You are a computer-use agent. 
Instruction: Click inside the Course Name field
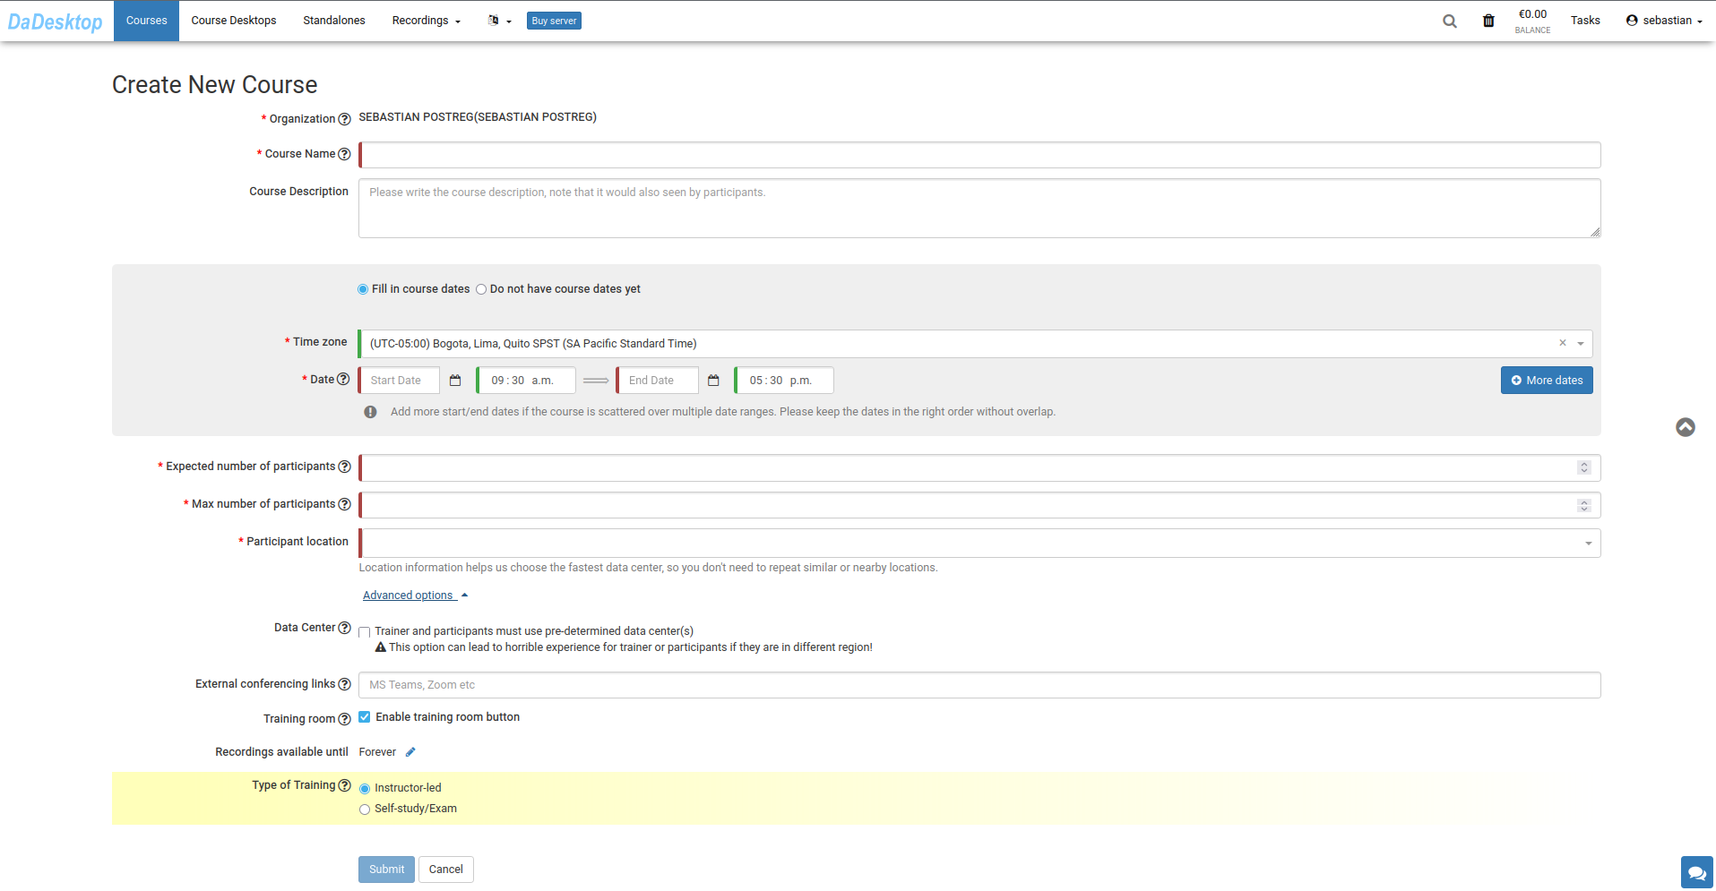coord(979,155)
